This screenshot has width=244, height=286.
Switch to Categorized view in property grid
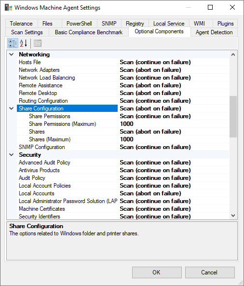tap(13, 43)
